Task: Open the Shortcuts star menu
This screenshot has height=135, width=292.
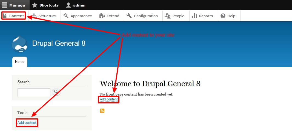Action: 45,5
